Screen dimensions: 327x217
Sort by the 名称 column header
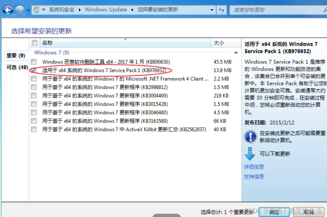[125, 43]
